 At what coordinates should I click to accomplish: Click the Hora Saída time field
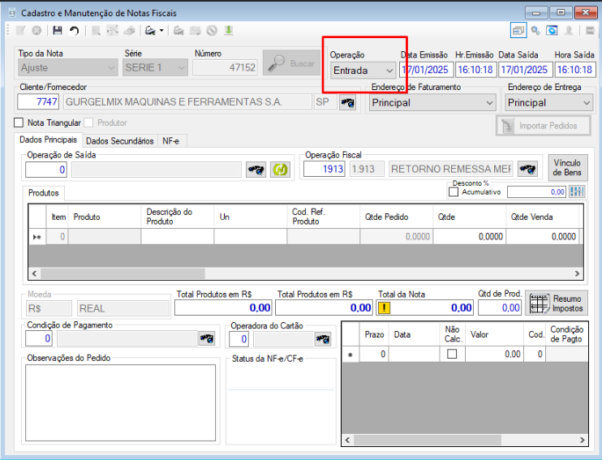coord(574,70)
